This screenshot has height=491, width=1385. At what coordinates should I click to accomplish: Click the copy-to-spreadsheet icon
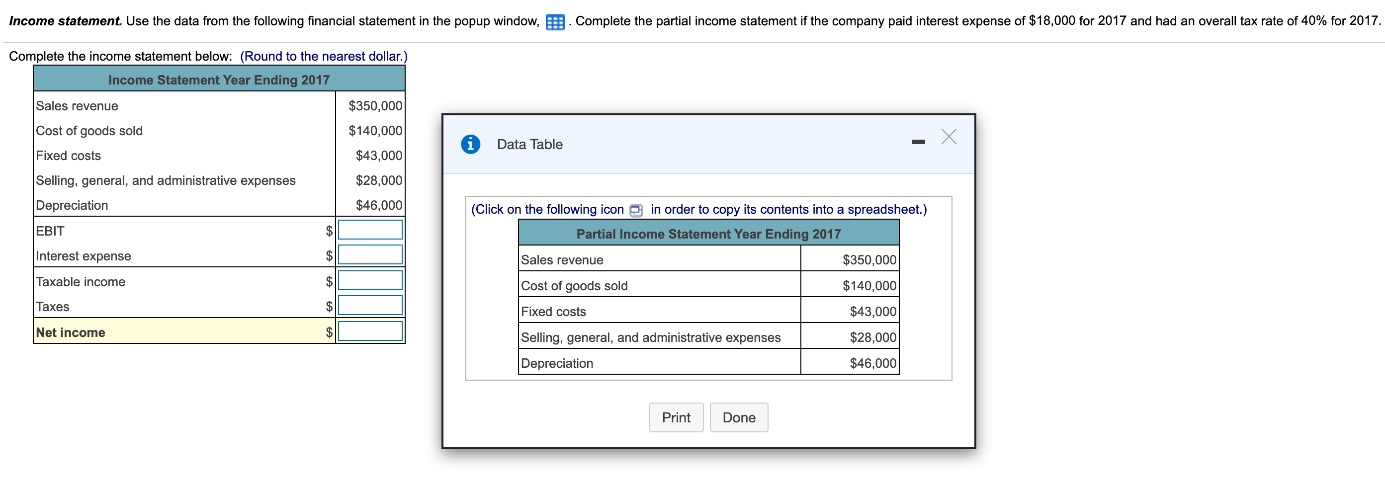pyautogui.click(x=636, y=210)
